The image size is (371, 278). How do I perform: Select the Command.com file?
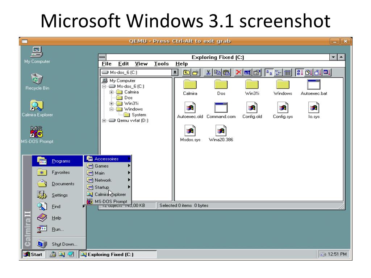[221, 110]
